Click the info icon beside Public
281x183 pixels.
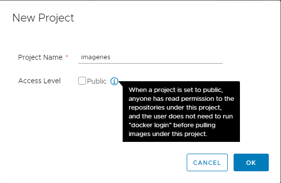(x=114, y=81)
